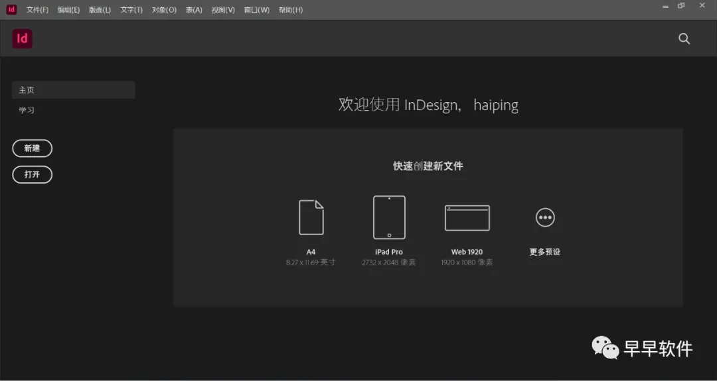This screenshot has width=717, height=381.
Task: Click the 新建 button
Action: 32,148
